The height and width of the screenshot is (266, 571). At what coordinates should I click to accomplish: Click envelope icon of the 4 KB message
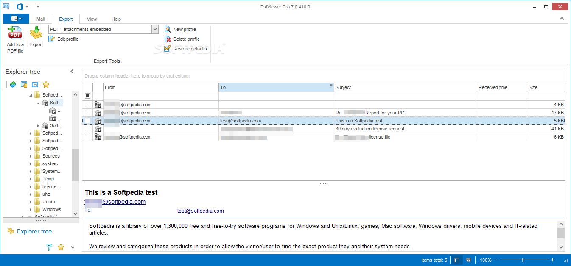pos(98,105)
